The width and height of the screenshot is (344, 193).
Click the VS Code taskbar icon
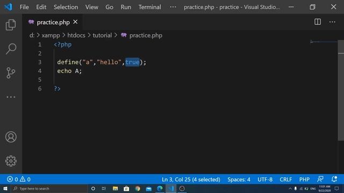coord(171,188)
